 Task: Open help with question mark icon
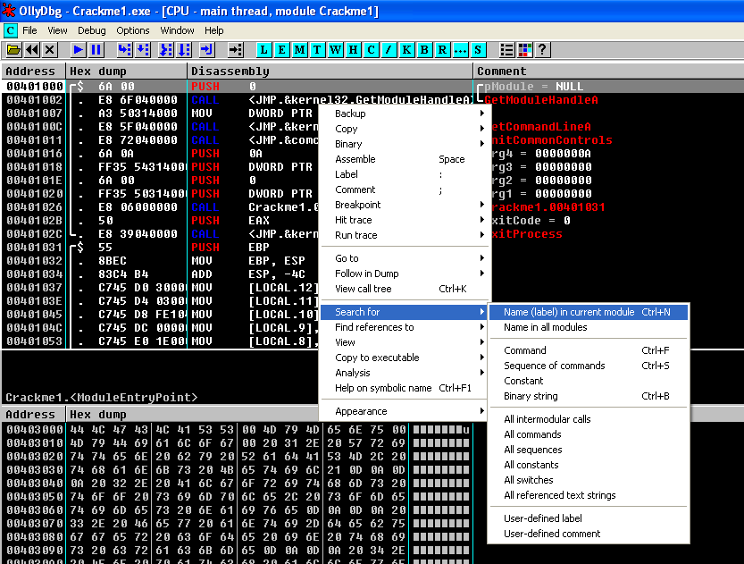tap(543, 50)
